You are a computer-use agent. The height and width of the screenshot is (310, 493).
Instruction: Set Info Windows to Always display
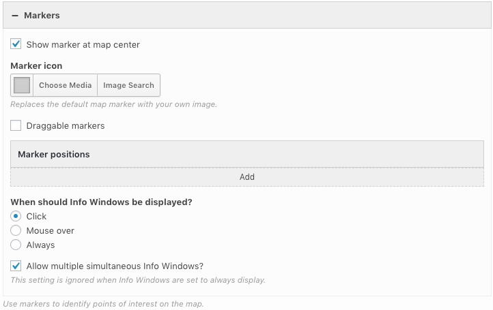click(16, 245)
